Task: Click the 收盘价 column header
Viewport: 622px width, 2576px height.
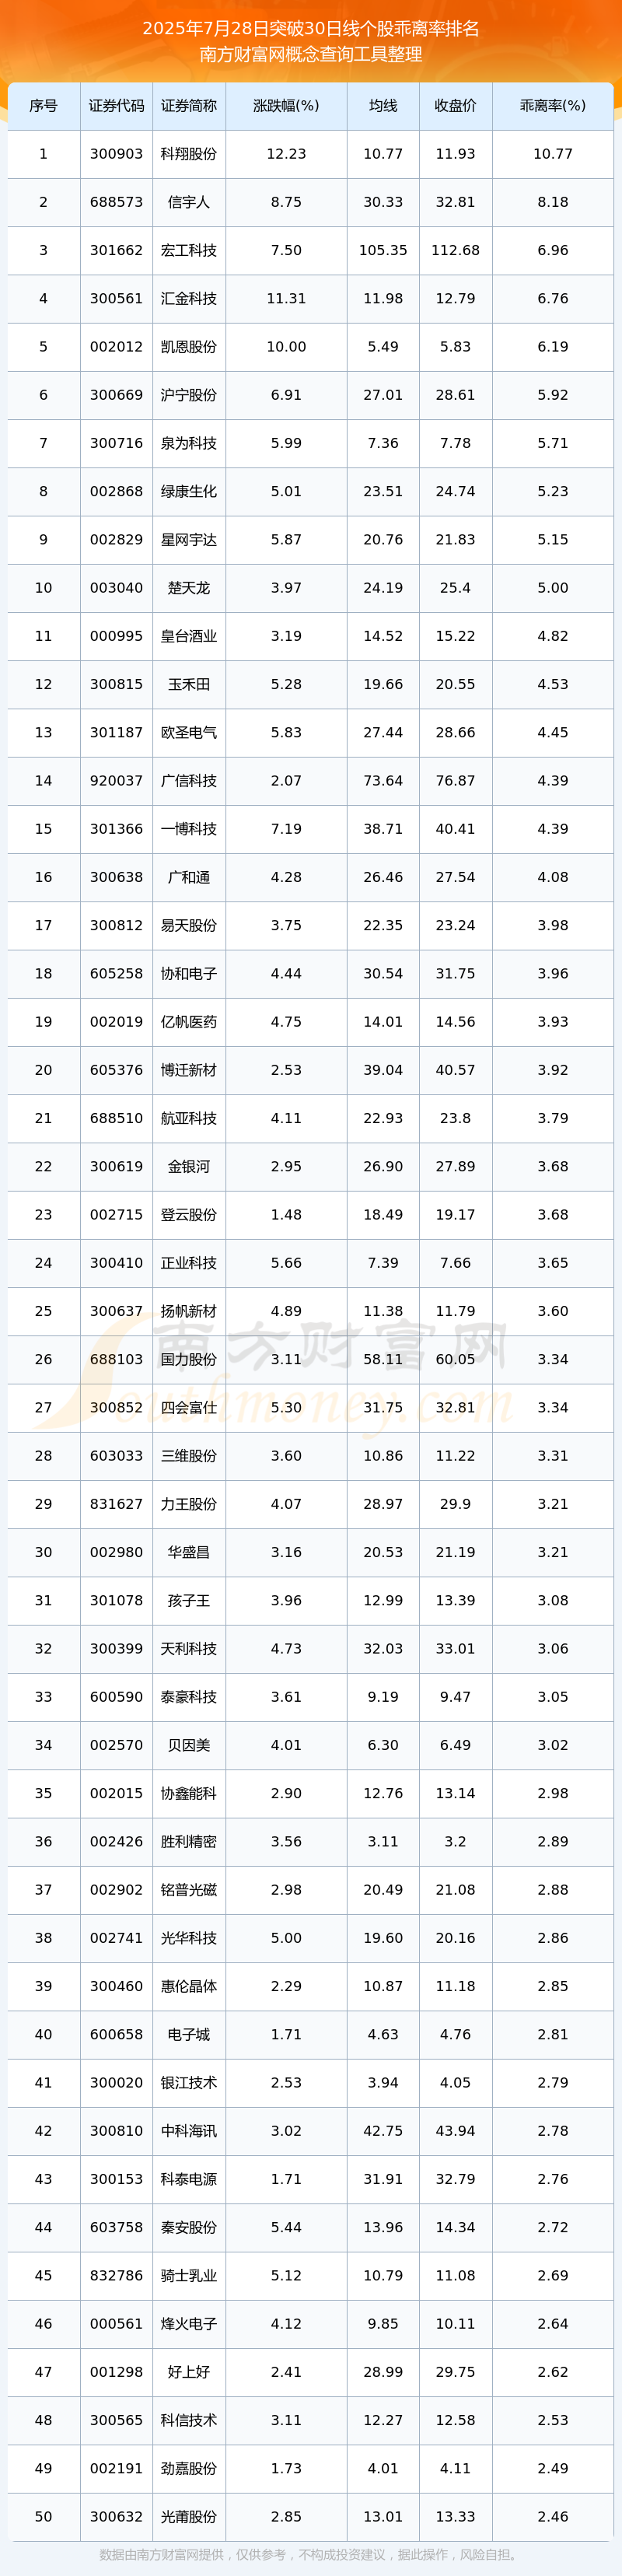Action: pos(455,106)
